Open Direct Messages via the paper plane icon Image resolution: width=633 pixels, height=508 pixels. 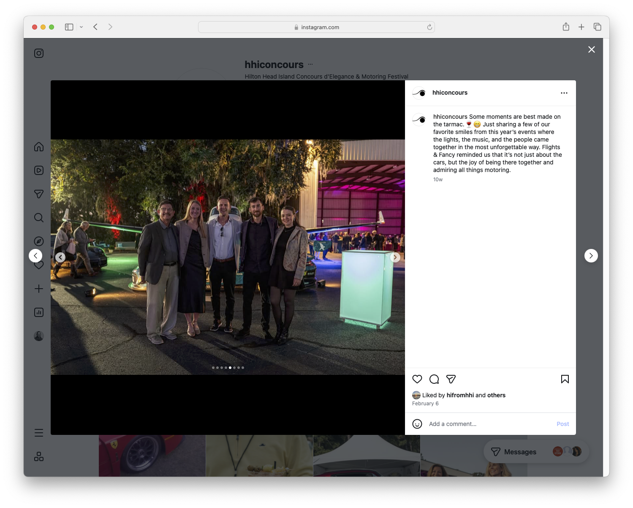[x=38, y=194]
